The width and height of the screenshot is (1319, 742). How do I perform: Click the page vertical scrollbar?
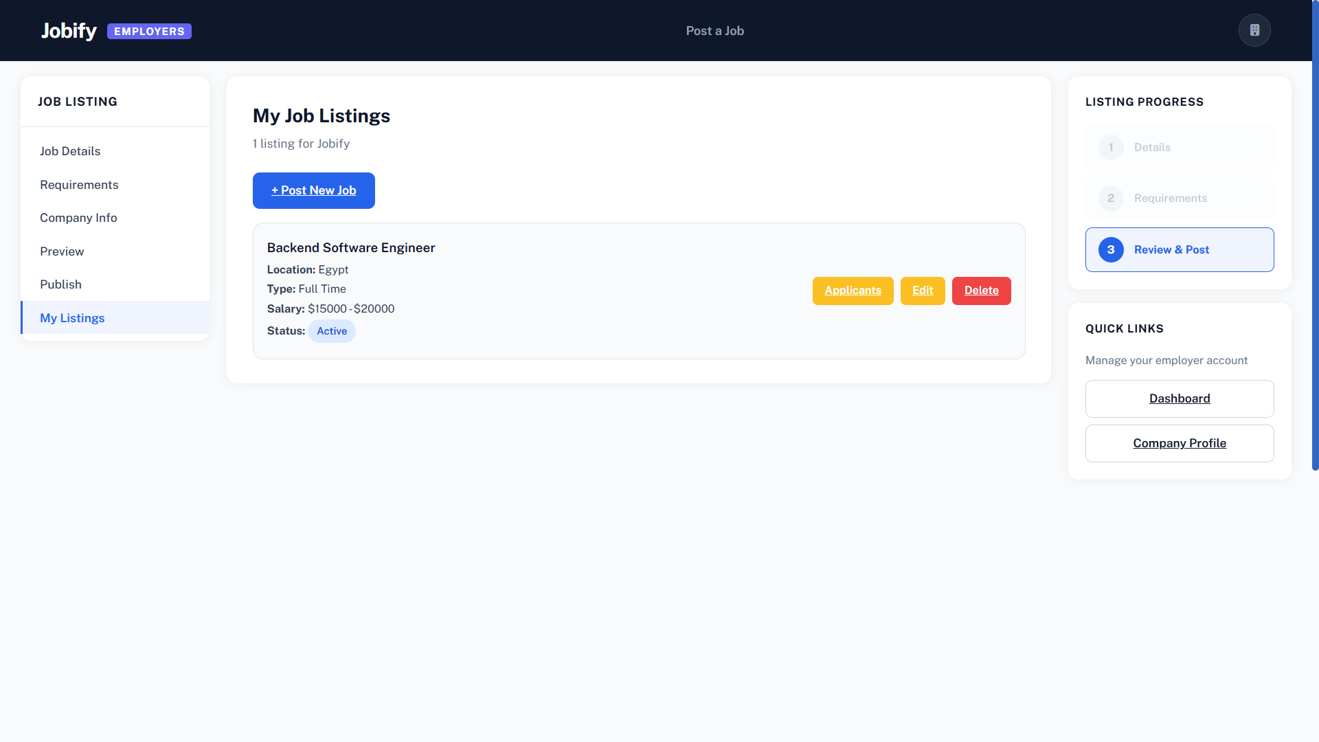coord(1315,235)
